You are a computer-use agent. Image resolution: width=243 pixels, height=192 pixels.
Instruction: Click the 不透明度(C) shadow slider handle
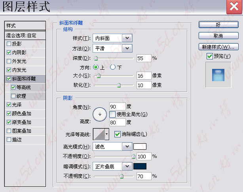(x=121, y=176)
